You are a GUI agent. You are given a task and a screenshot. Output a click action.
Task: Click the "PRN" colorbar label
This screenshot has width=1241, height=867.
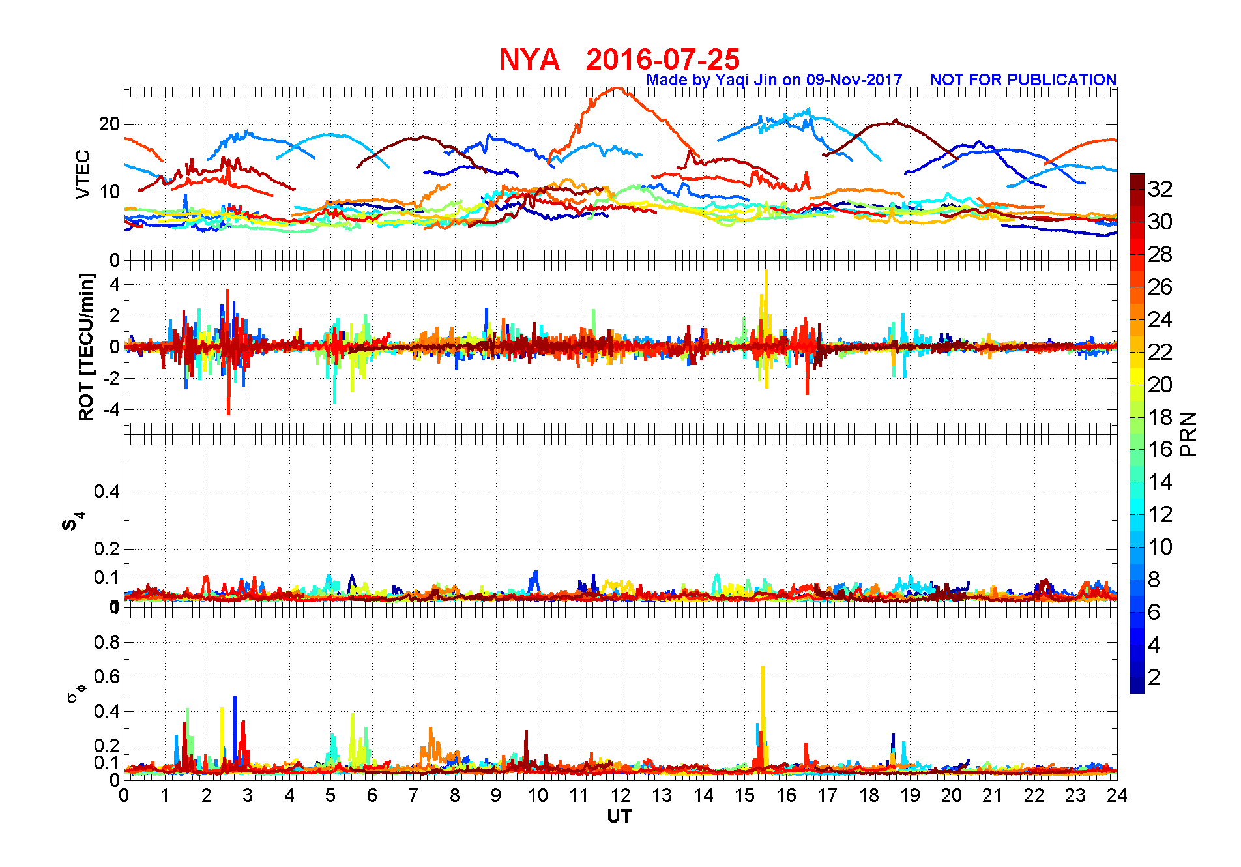tap(1188, 433)
